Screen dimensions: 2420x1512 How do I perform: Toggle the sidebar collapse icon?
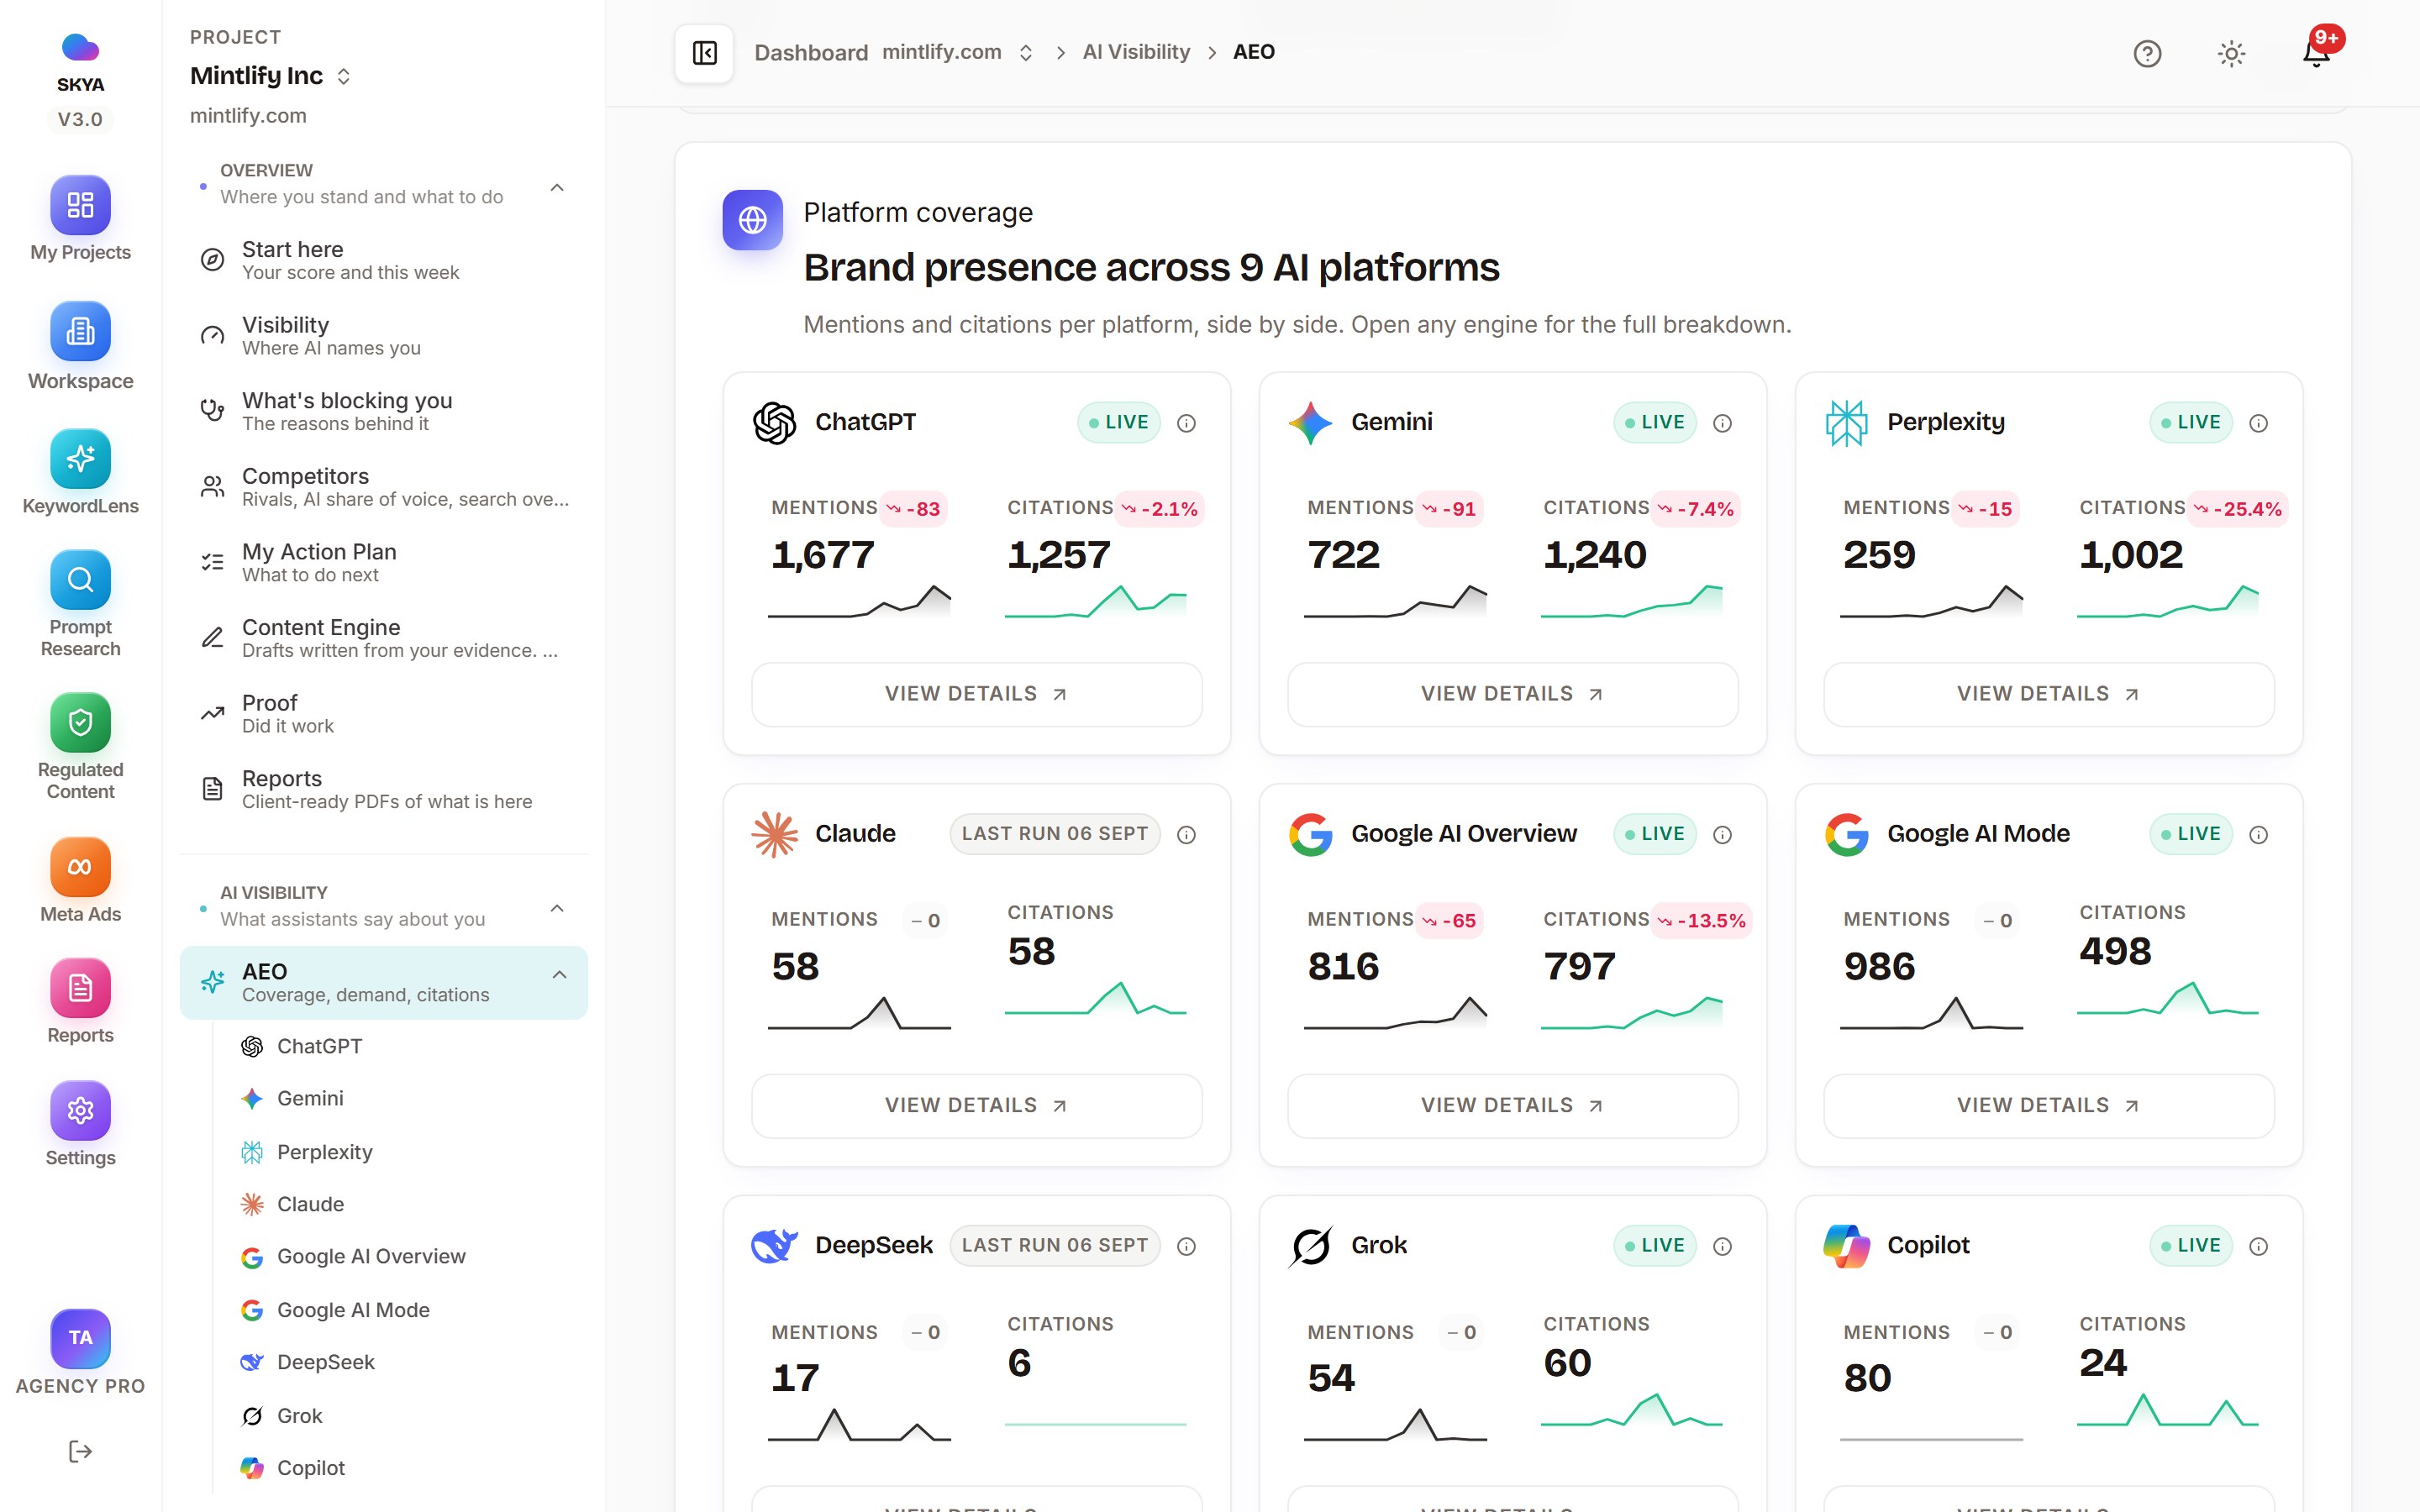tap(704, 52)
